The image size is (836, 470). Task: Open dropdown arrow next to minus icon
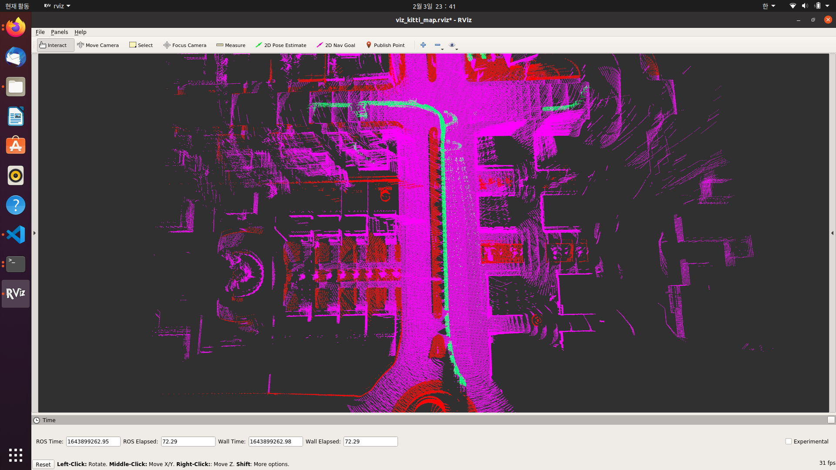442,49
